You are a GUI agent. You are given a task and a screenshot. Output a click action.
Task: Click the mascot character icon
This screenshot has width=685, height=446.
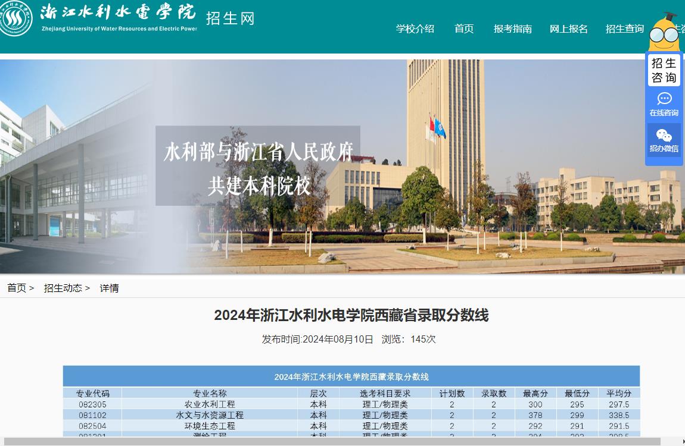pos(664,32)
